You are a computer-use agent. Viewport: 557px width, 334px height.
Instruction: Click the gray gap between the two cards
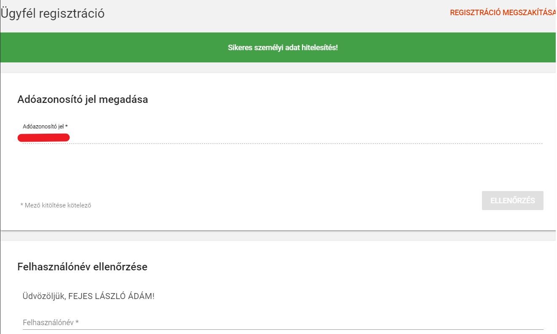(x=278, y=236)
